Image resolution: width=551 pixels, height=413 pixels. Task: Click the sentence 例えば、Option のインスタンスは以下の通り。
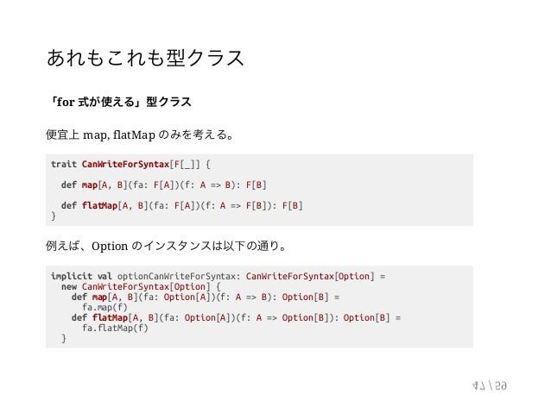point(167,246)
